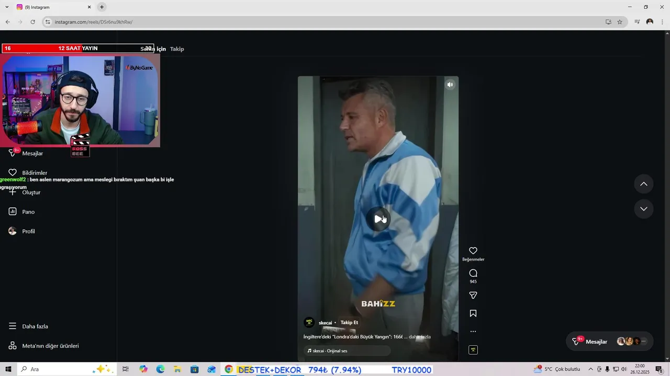Open the tab search dropdown arrow

pos(7,7)
